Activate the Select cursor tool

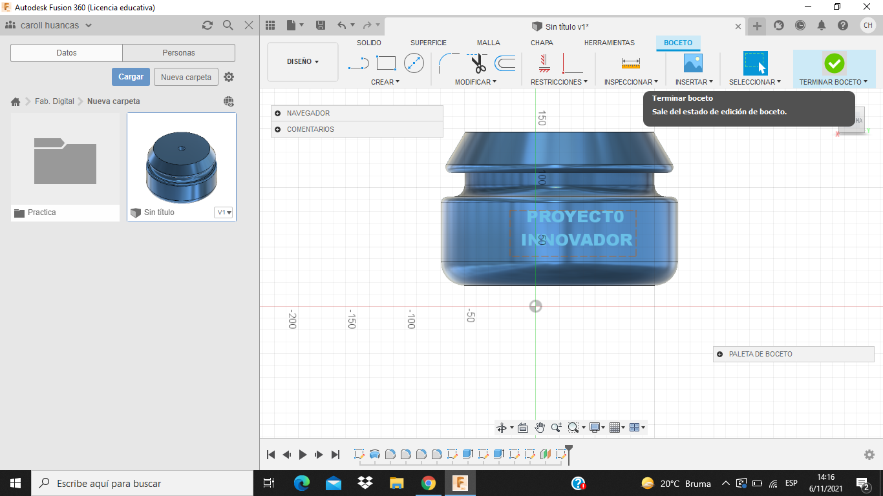coord(755,63)
